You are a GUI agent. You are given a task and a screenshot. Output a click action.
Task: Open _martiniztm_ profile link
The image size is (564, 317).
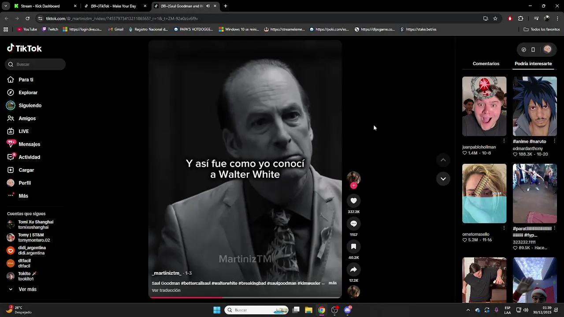click(167, 273)
